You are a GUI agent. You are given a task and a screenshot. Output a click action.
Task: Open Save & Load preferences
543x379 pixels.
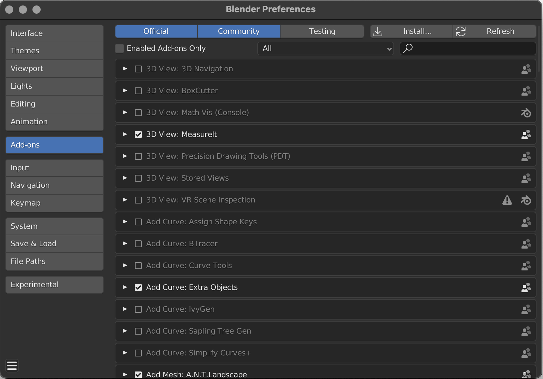coord(55,244)
